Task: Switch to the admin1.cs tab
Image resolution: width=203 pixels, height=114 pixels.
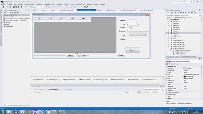Action: pyautogui.click(x=34, y=10)
